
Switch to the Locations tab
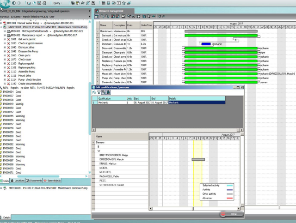18,181
